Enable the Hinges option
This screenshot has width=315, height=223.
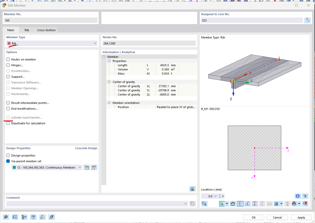point(8,65)
